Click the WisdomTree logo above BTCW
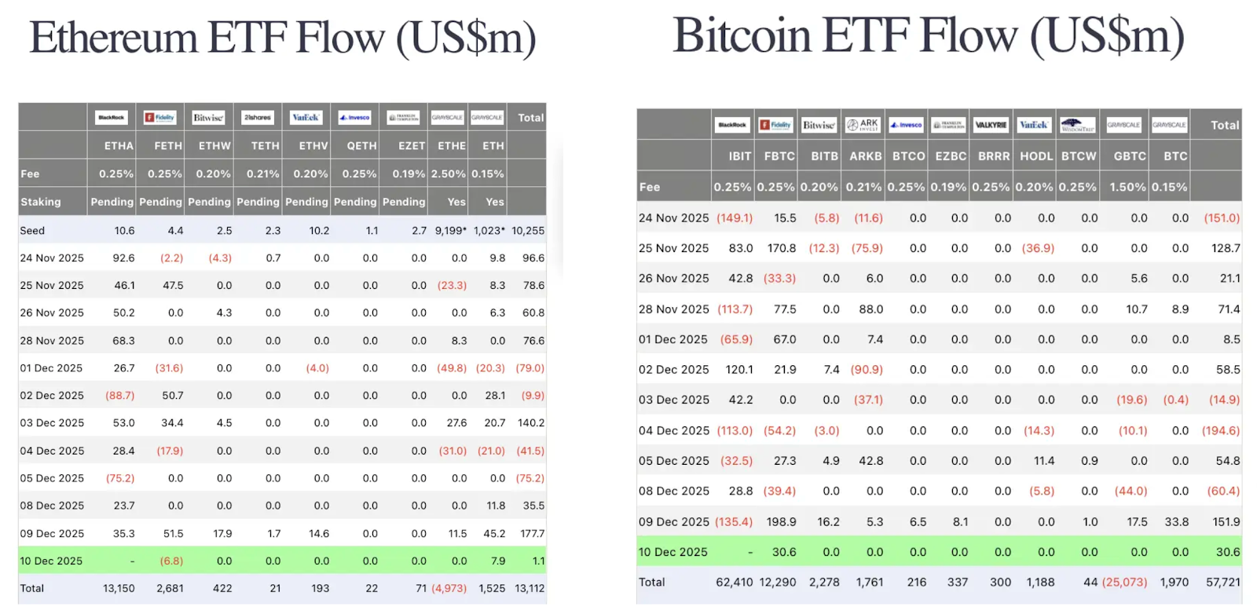The height and width of the screenshot is (614, 1257). coord(1077,125)
